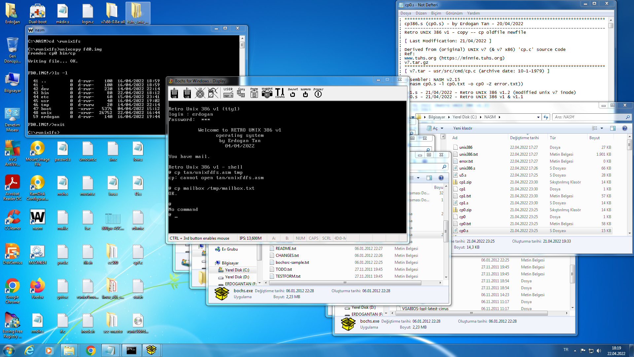Toggle the Bochs CD-ROM drive icon
Screen dimensions: 634x357
200,93
